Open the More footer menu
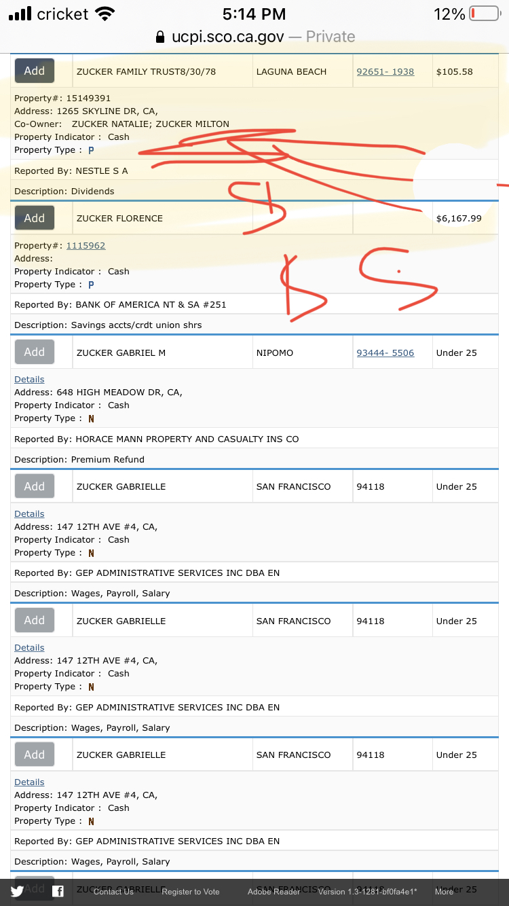This screenshot has width=509, height=906. click(444, 892)
